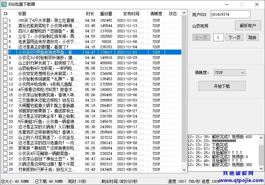Click title '火锅还是这样吃过瘾！整个千层...'

pos(49,164)
